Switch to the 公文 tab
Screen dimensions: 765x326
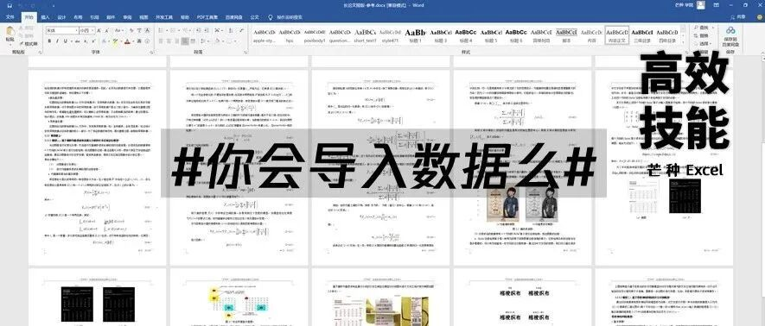[255, 16]
